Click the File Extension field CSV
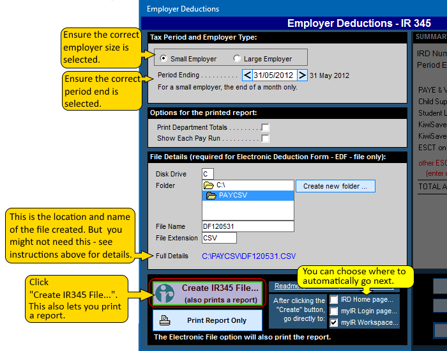Image resolution: width=447 pixels, height=351 pixels. coord(219,238)
